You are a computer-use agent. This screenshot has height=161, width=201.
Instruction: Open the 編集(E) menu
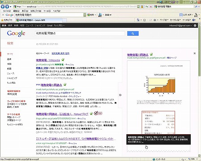pyautogui.click(x=16, y=11)
